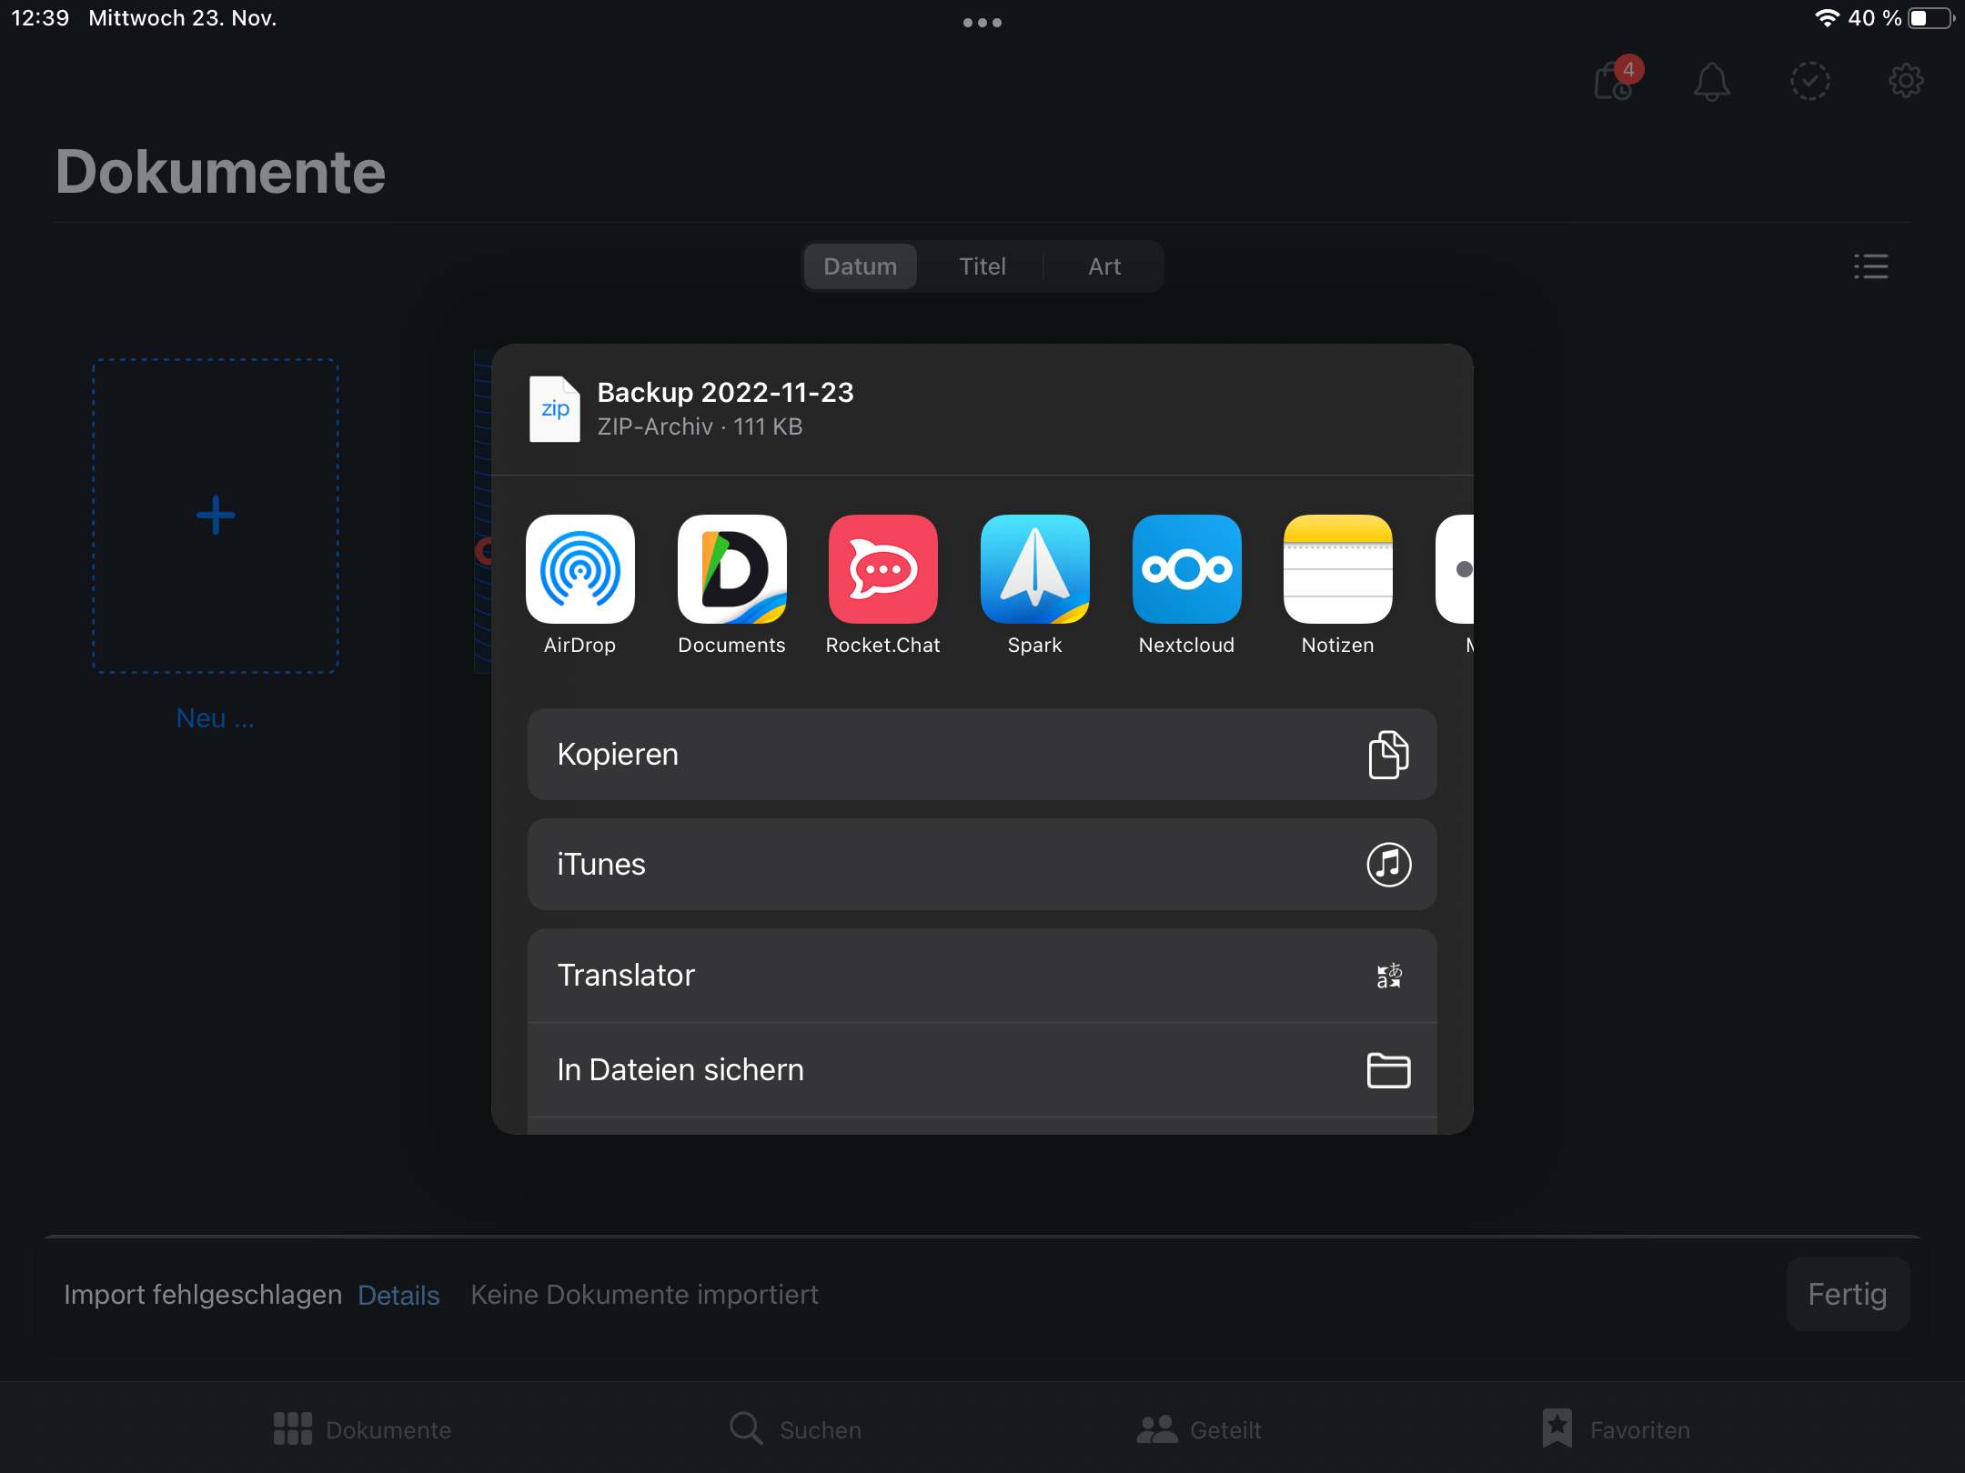
Task: Share backup with Rocket.Chat
Action: [x=882, y=569]
